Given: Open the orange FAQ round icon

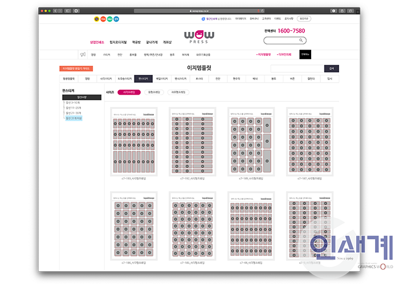Looking at the screenshot, I should pyautogui.click(x=103, y=19).
